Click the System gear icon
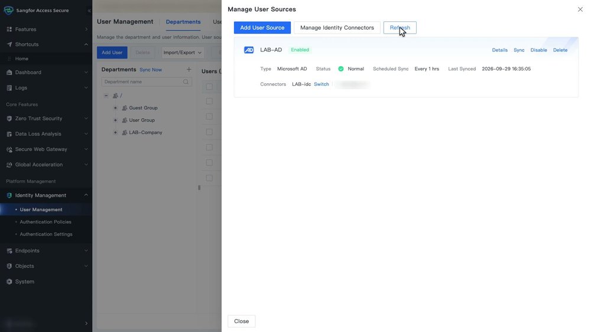This screenshot has width=591, height=332. [9, 282]
